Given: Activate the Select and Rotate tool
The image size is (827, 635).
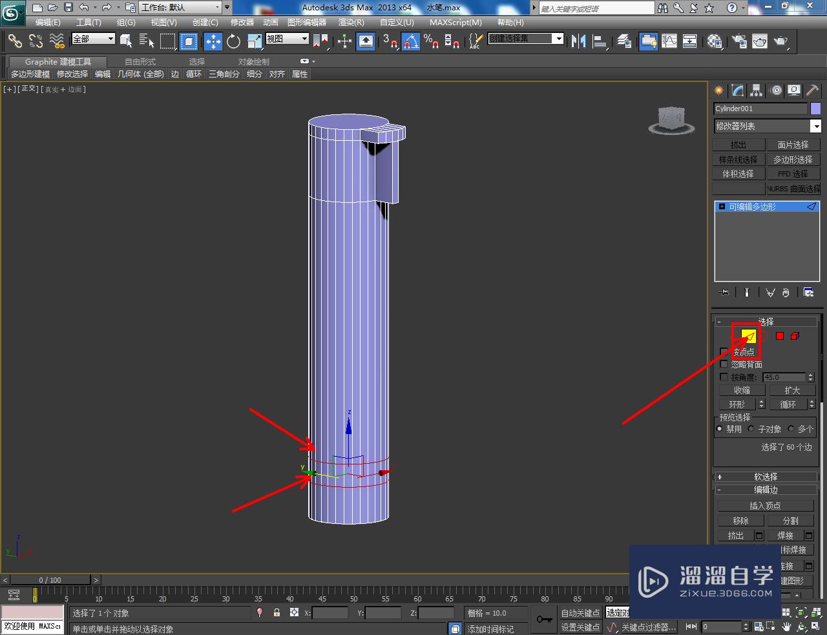Looking at the screenshot, I should tap(234, 41).
